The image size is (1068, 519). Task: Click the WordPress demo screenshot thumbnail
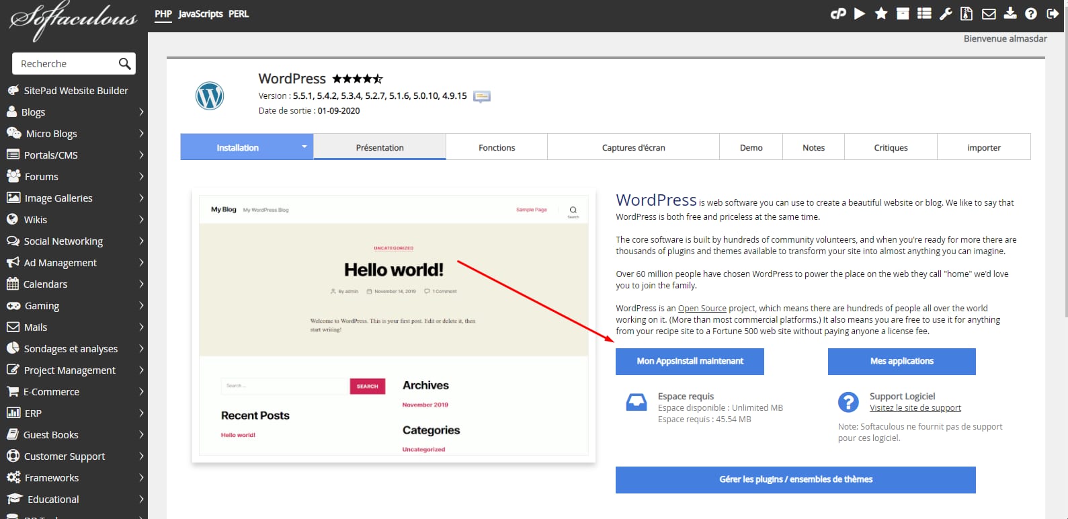coord(394,325)
